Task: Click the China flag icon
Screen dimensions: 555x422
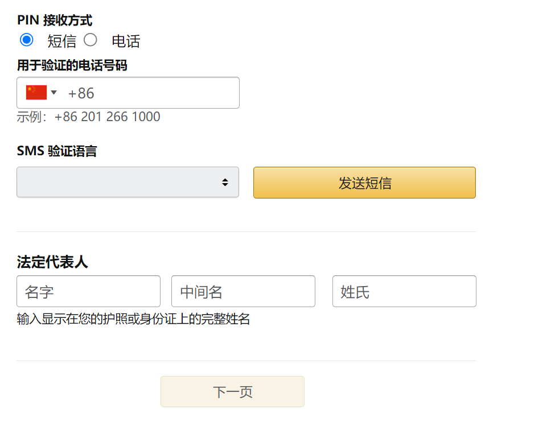Action: (36, 93)
